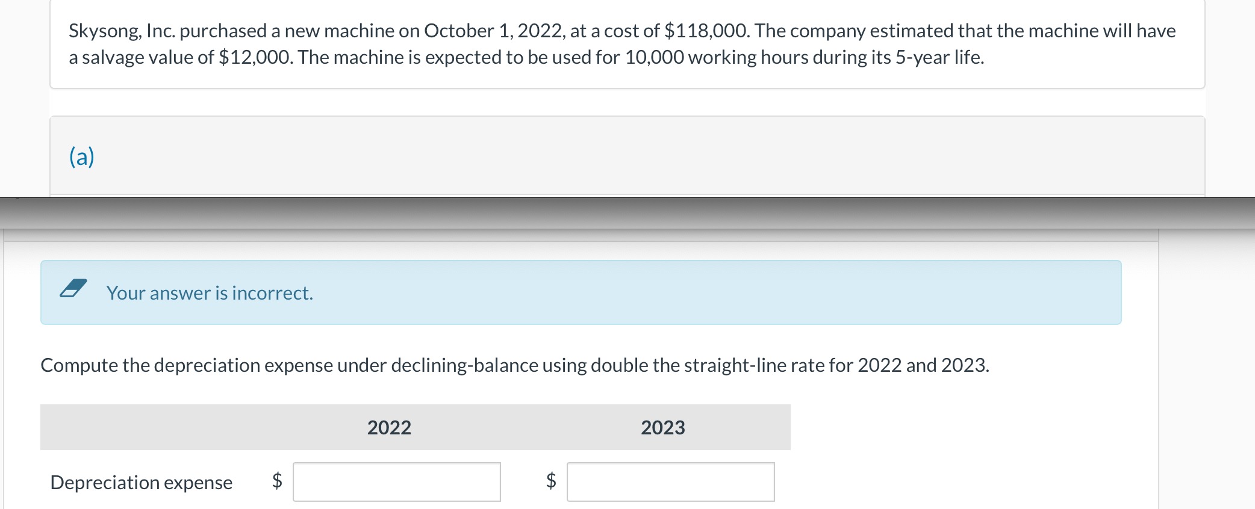Viewport: 1255px width, 509px height.
Task: Click the "5-year life" text
Action: (x=939, y=57)
